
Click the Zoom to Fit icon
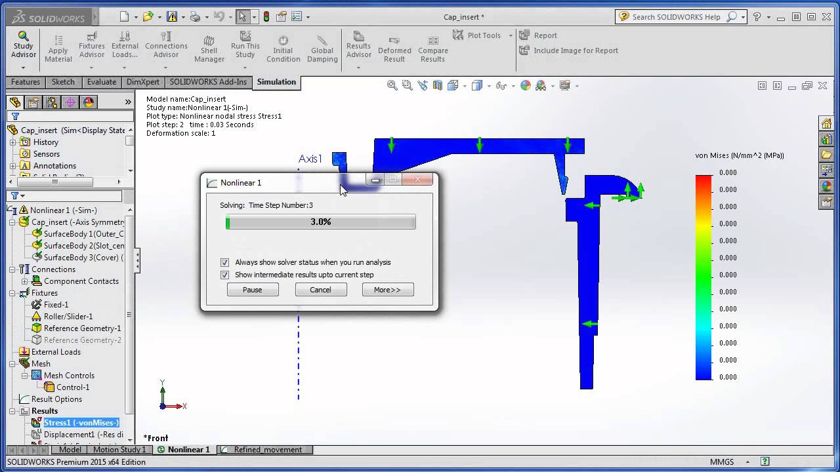click(392, 85)
